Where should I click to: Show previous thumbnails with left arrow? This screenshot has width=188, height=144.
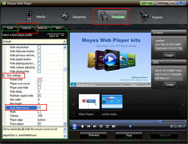coord(73,104)
